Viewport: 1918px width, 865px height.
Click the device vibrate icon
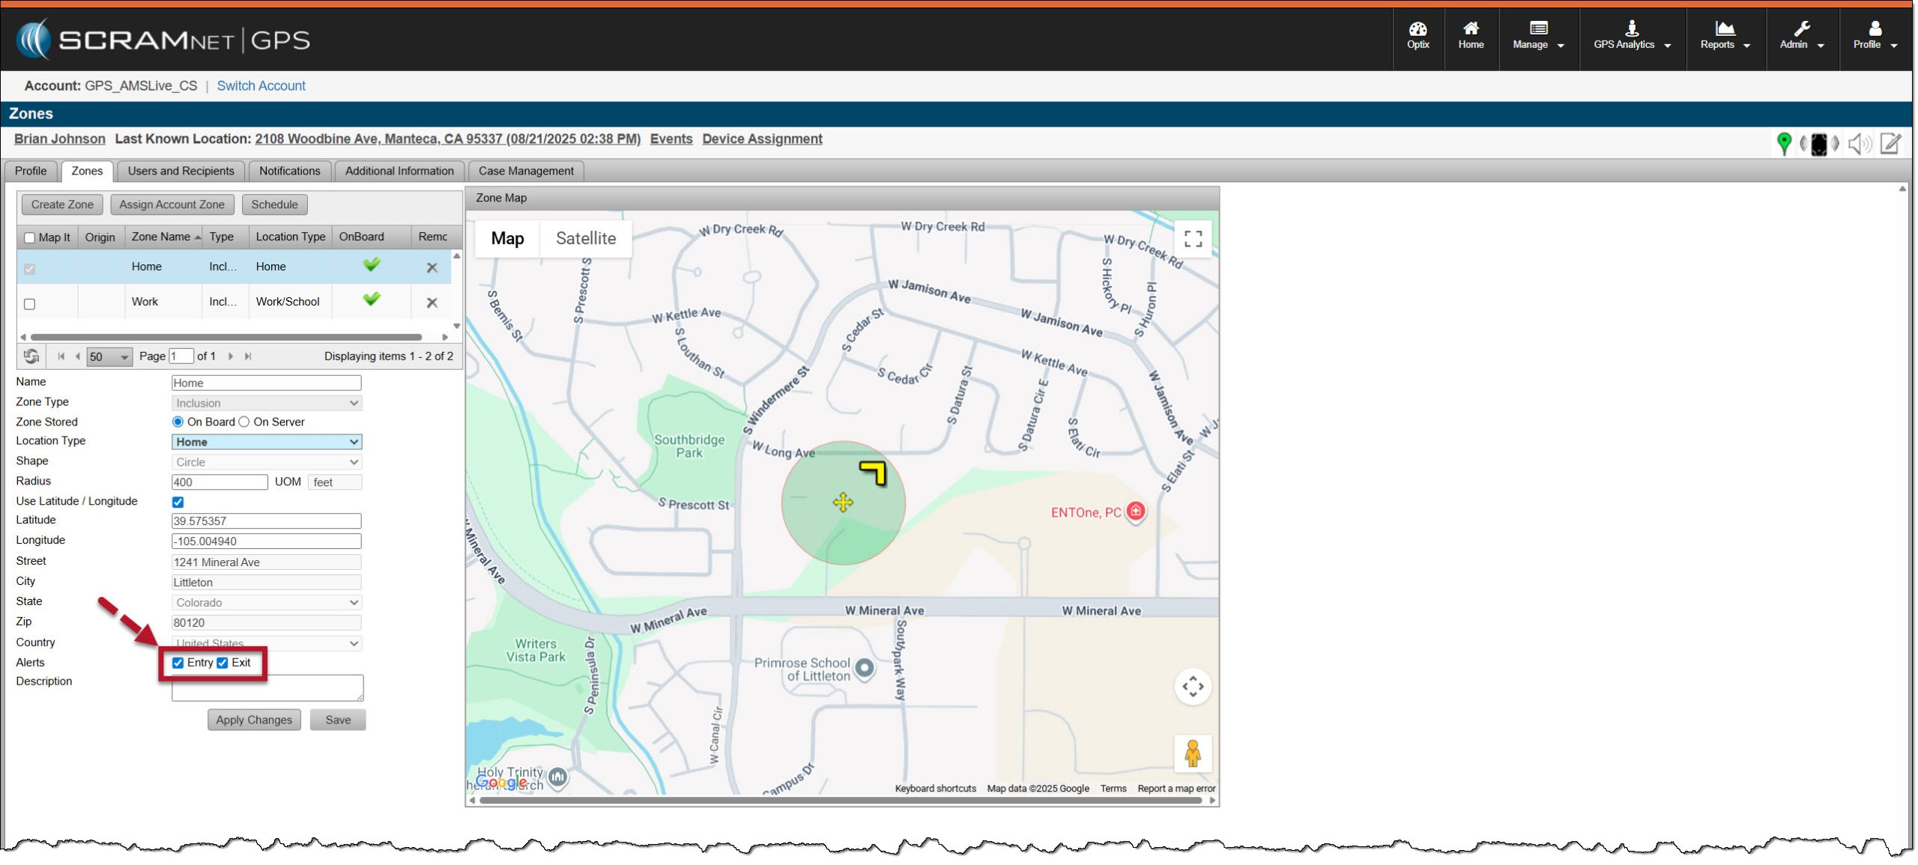(1818, 143)
